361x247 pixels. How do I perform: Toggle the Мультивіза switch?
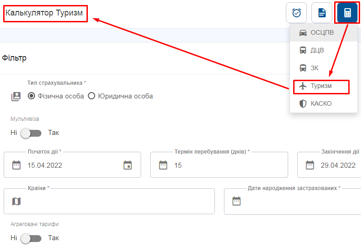[x=31, y=133]
